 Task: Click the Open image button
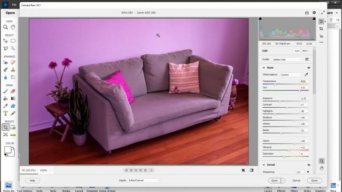tap(274, 180)
